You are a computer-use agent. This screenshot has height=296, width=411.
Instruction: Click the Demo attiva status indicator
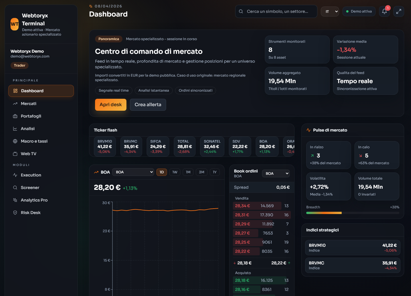tap(359, 11)
